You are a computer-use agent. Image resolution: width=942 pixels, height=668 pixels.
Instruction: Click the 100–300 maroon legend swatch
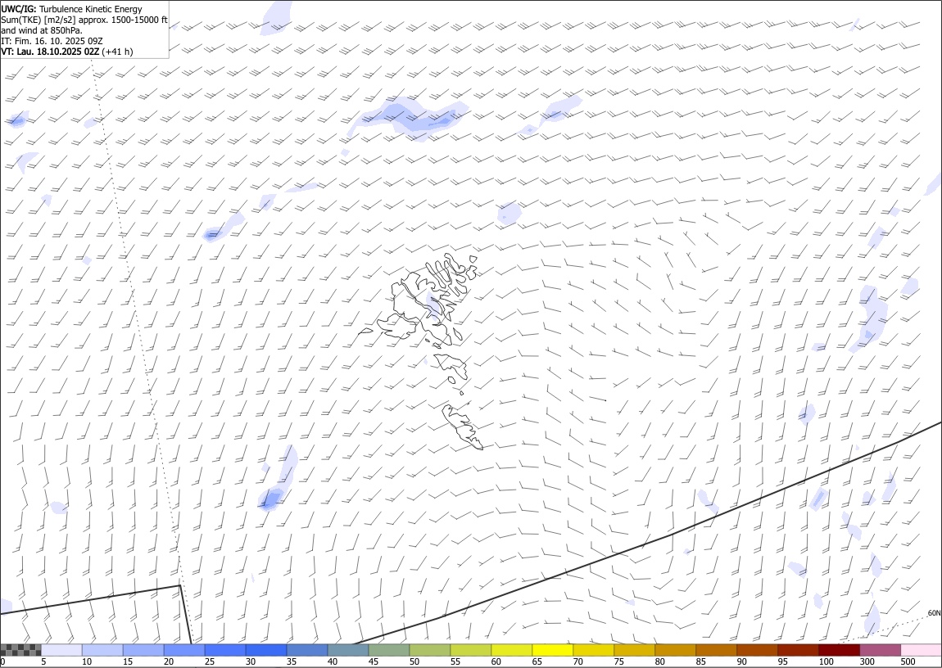[839, 650]
